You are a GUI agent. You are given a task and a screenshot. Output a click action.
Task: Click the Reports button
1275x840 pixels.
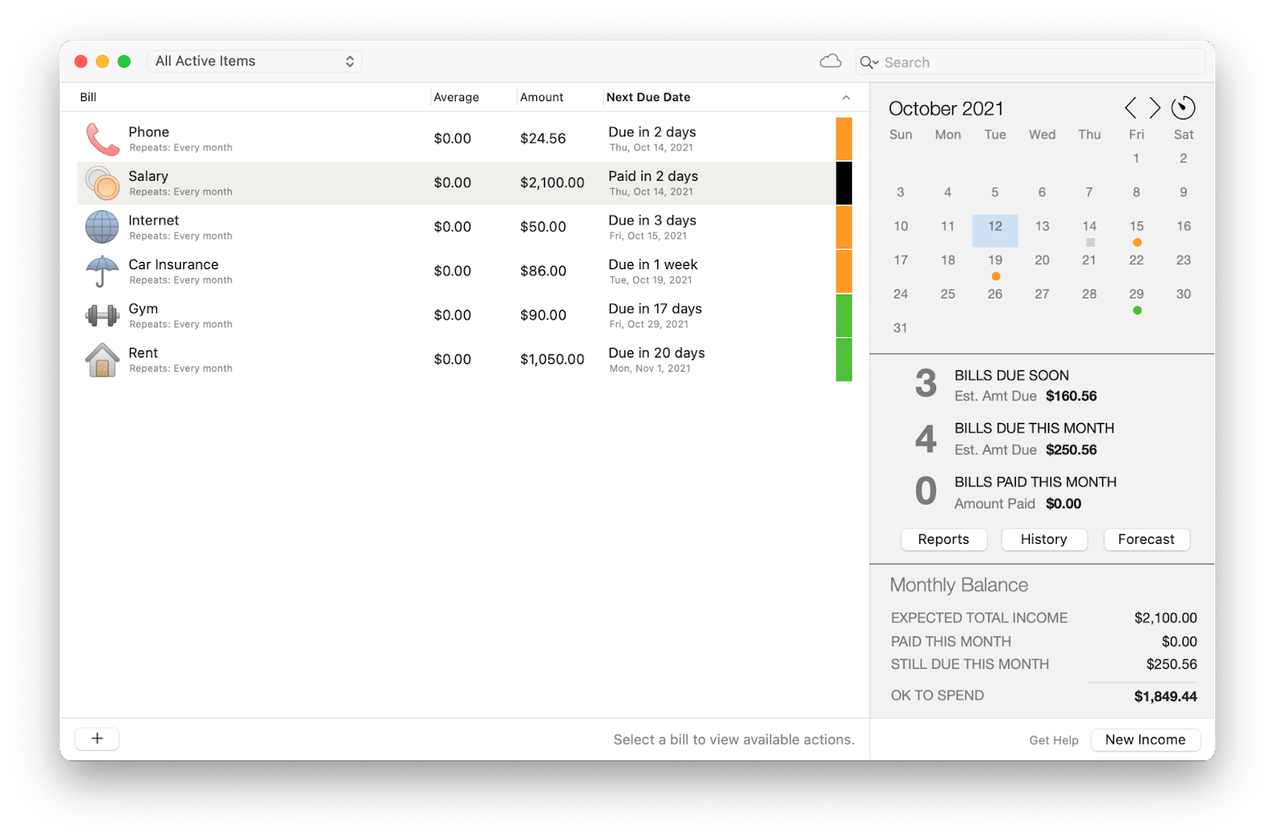(943, 539)
